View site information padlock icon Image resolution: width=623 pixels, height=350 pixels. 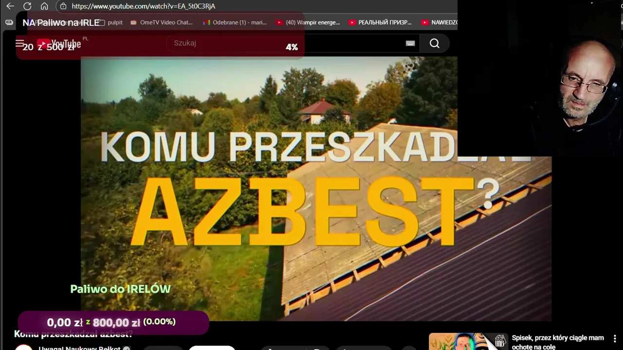pyautogui.click(x=63, y=6)
